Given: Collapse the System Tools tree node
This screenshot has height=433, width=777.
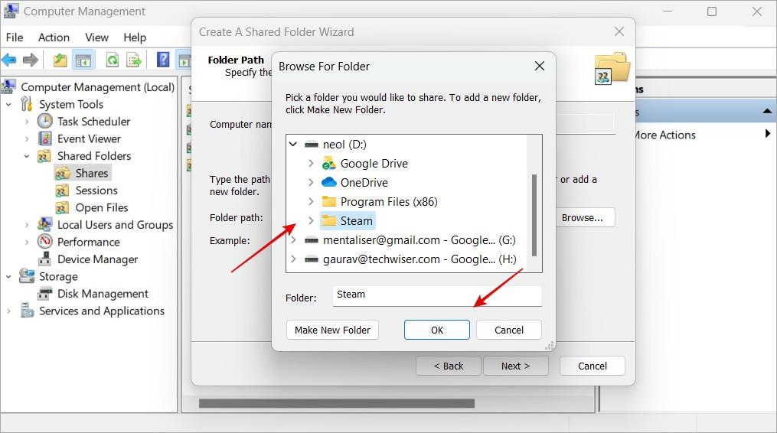Looking at the screenshot, I should [x=8, y=105].
